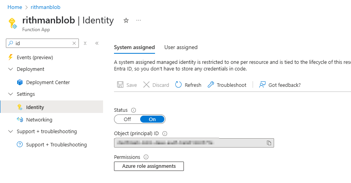Image resolution: width=351 pixels, height=183 pixels.
Task: Set Status toggle to On
Action: pyautogui.click(x=152, y=120)
